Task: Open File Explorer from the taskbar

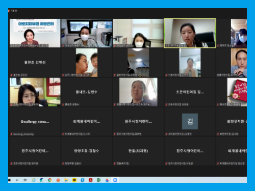Action: pos(66,180)
